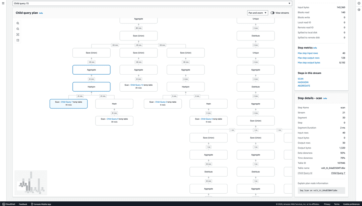Click the lower icon on the right edge panel

359,10
